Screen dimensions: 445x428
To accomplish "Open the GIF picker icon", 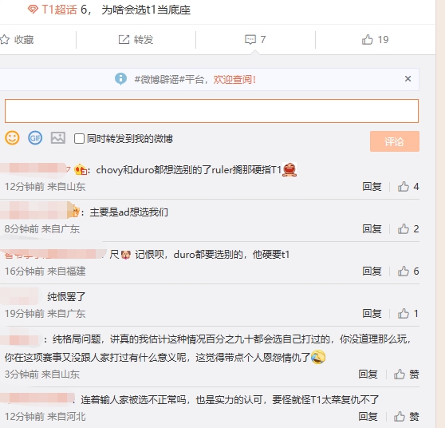I will click(x=35, y=138).
